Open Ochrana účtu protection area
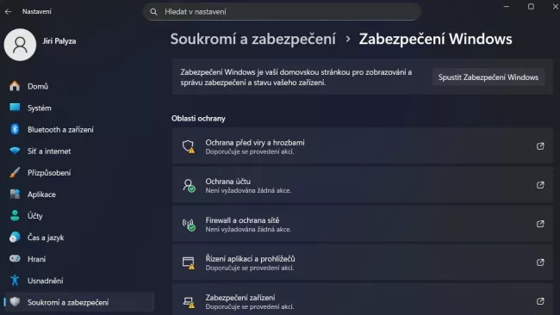This screenshot has width=560, height=315. click(363, 185)
